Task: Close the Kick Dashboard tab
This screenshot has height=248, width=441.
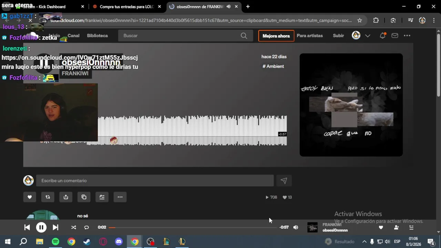Action: click(x=82, y=7)
